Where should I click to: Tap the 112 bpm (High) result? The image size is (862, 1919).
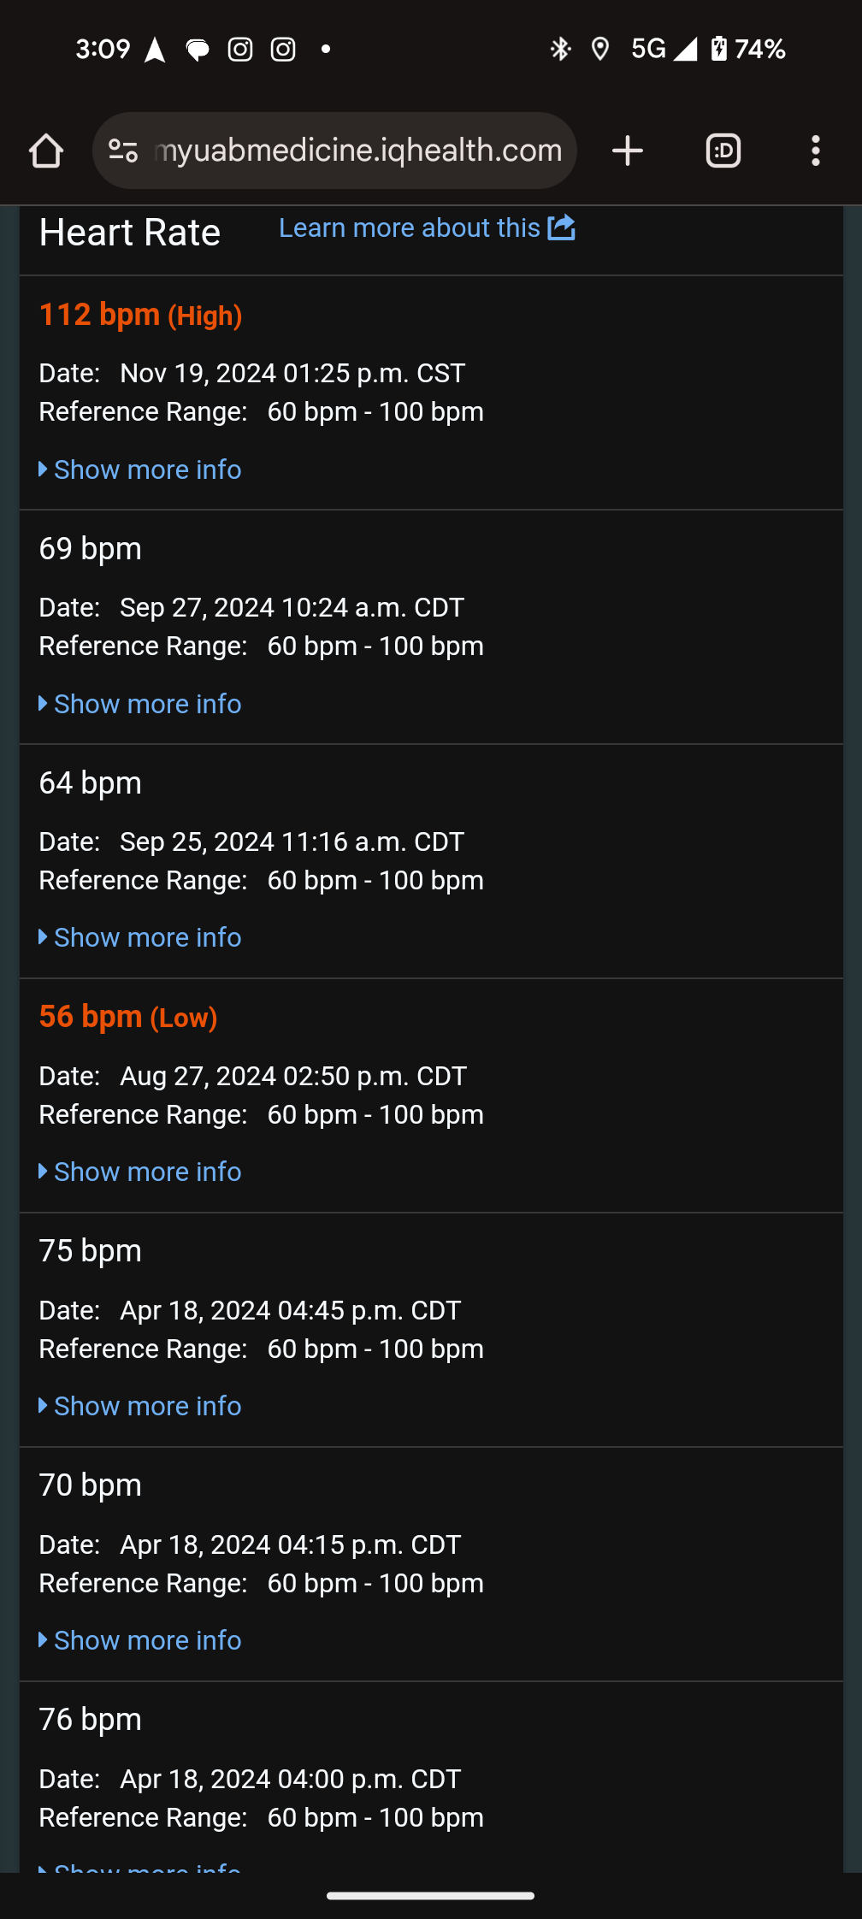(141, 316)
